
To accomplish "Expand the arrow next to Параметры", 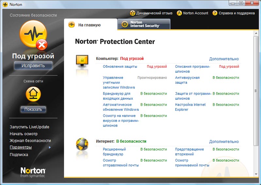I will pos(50,147).
